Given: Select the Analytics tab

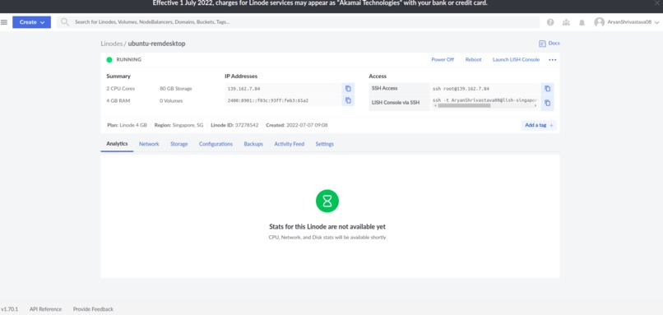Looking at the screenshot, I should coord(117,144).
